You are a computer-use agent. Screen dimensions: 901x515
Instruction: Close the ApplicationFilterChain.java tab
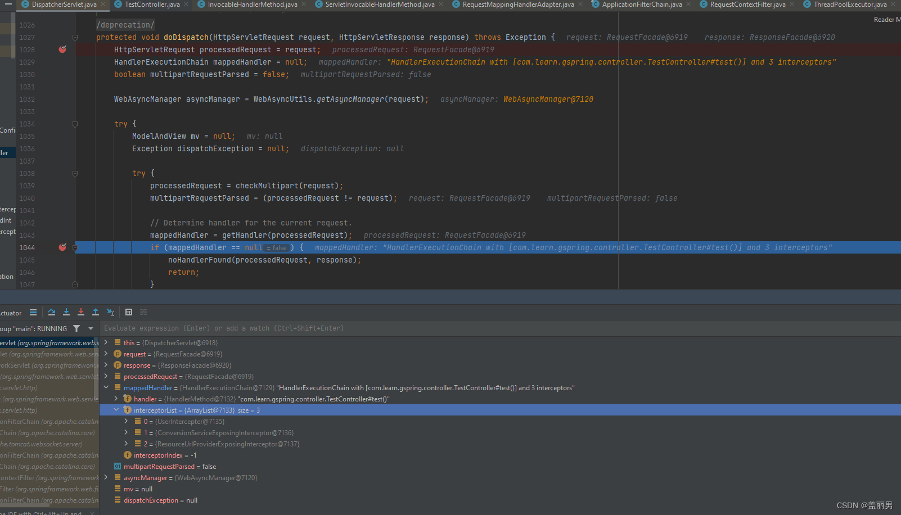coord(689,4)
